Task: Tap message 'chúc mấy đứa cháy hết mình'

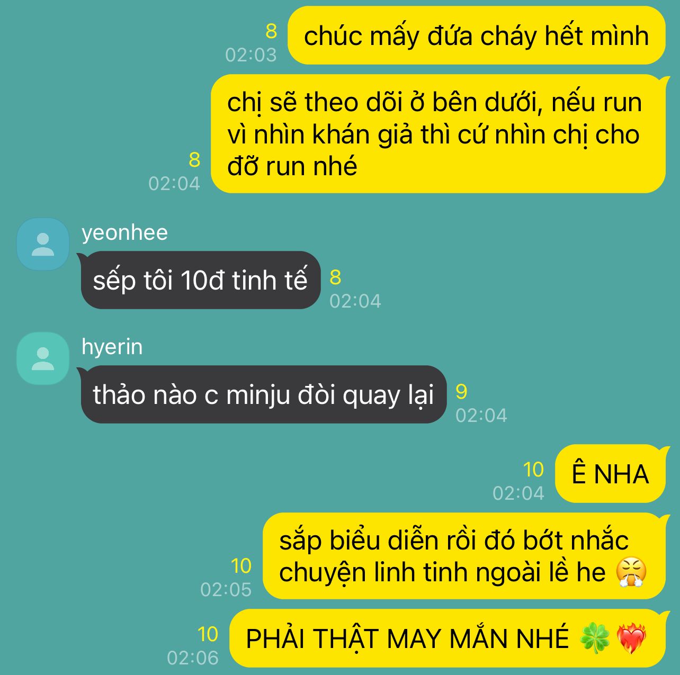Action: click(x=476, y=36)
